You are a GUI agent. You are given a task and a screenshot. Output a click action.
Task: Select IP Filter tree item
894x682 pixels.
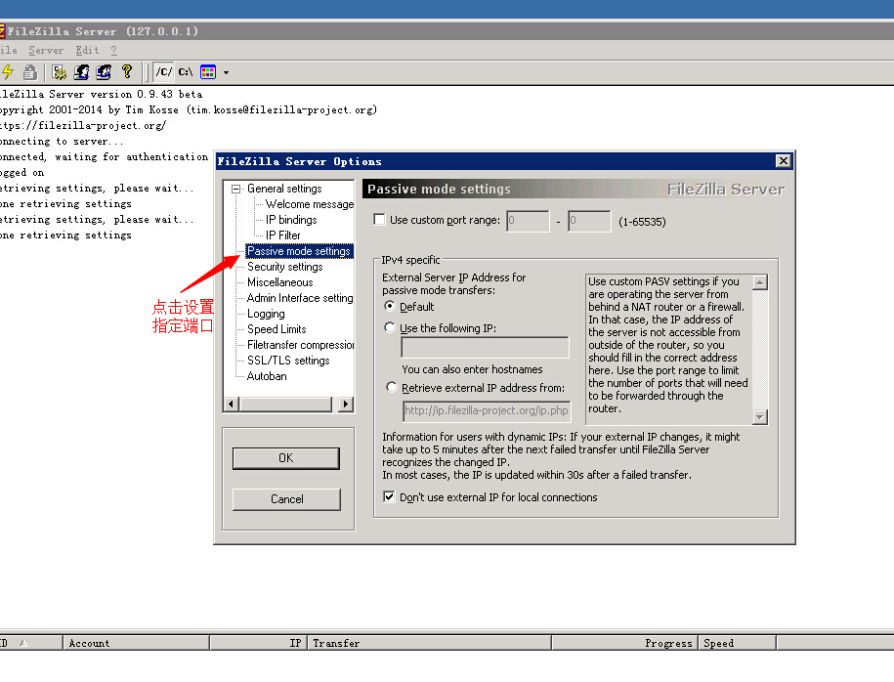(x=282, y=234)
